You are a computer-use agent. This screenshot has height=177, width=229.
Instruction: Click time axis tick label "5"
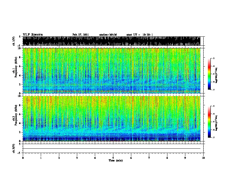[113, 158]
